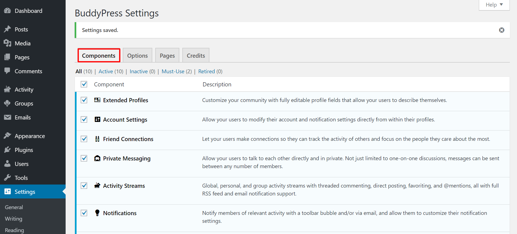Uncheck the Account Settings checkbox
This screenshot has height=234, width=517.
[x=84, y=119]
